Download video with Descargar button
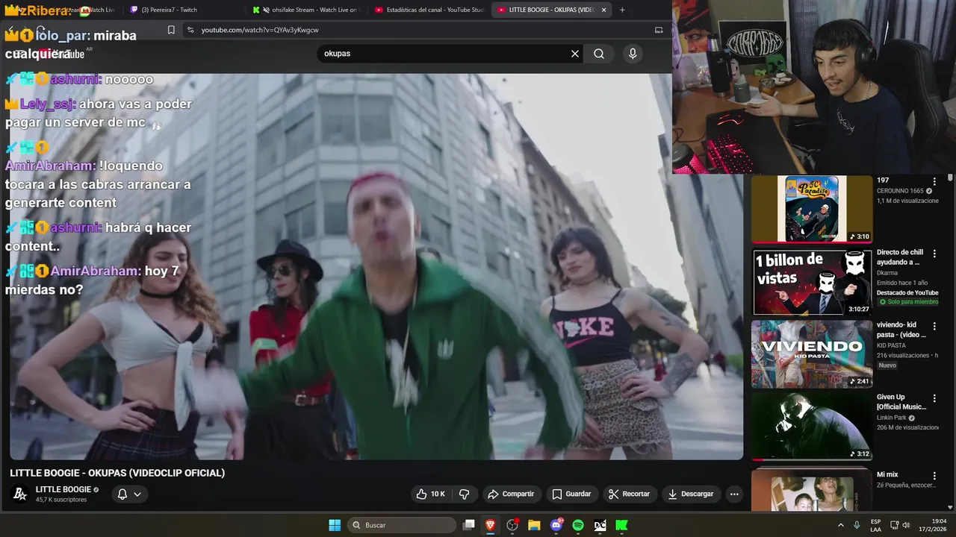Screen dimensions: 956x537 [691, 494]
